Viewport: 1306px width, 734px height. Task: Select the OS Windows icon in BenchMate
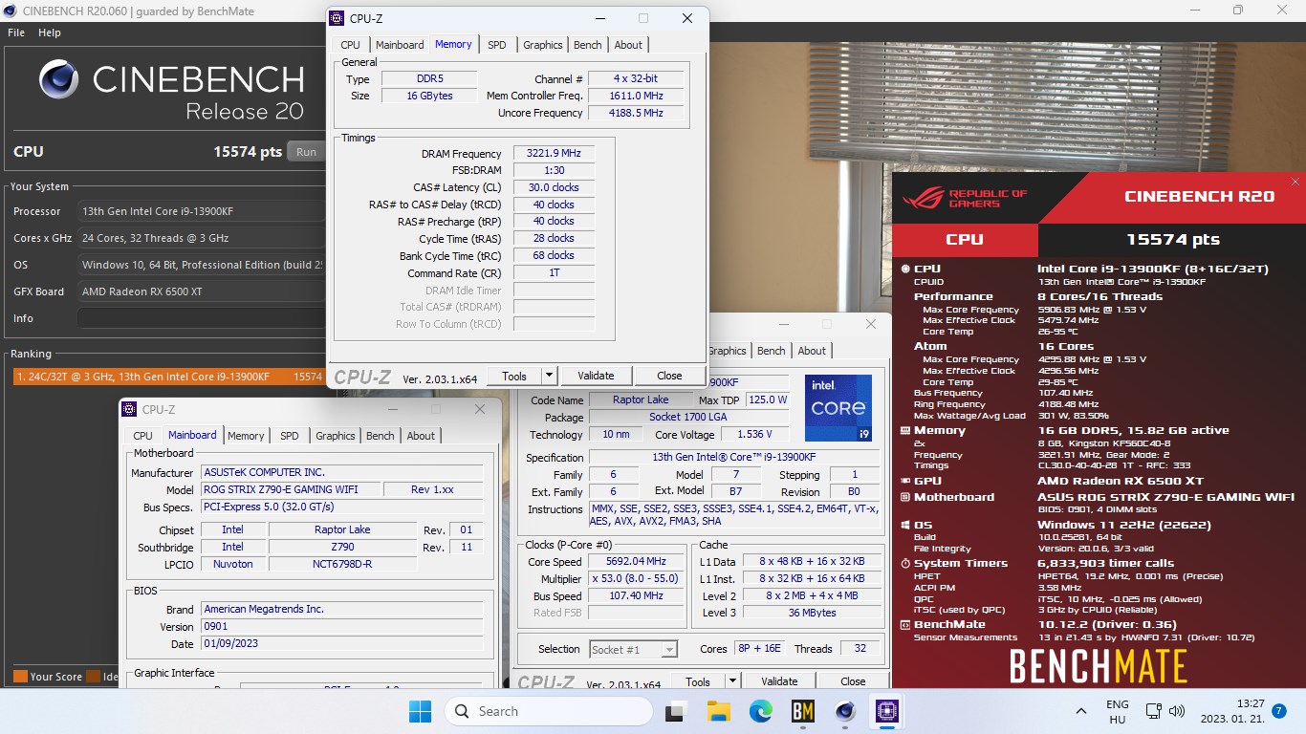[x=905, y=525]
